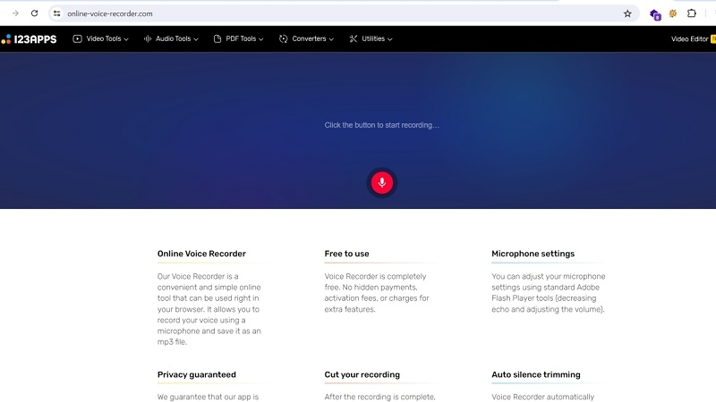Click the 'Cut your recording' heading
This screenshot has width=716, height=402.
(362, 374)
